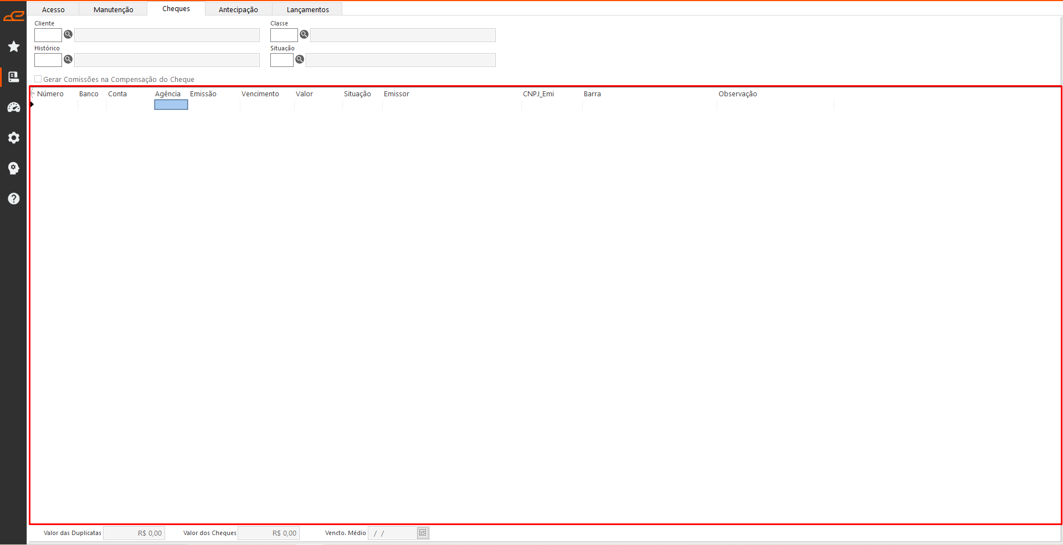Open the Lançamentos tab
Image resolution: width=1063 pixels, height=545 pixels.
coord(307,9)
